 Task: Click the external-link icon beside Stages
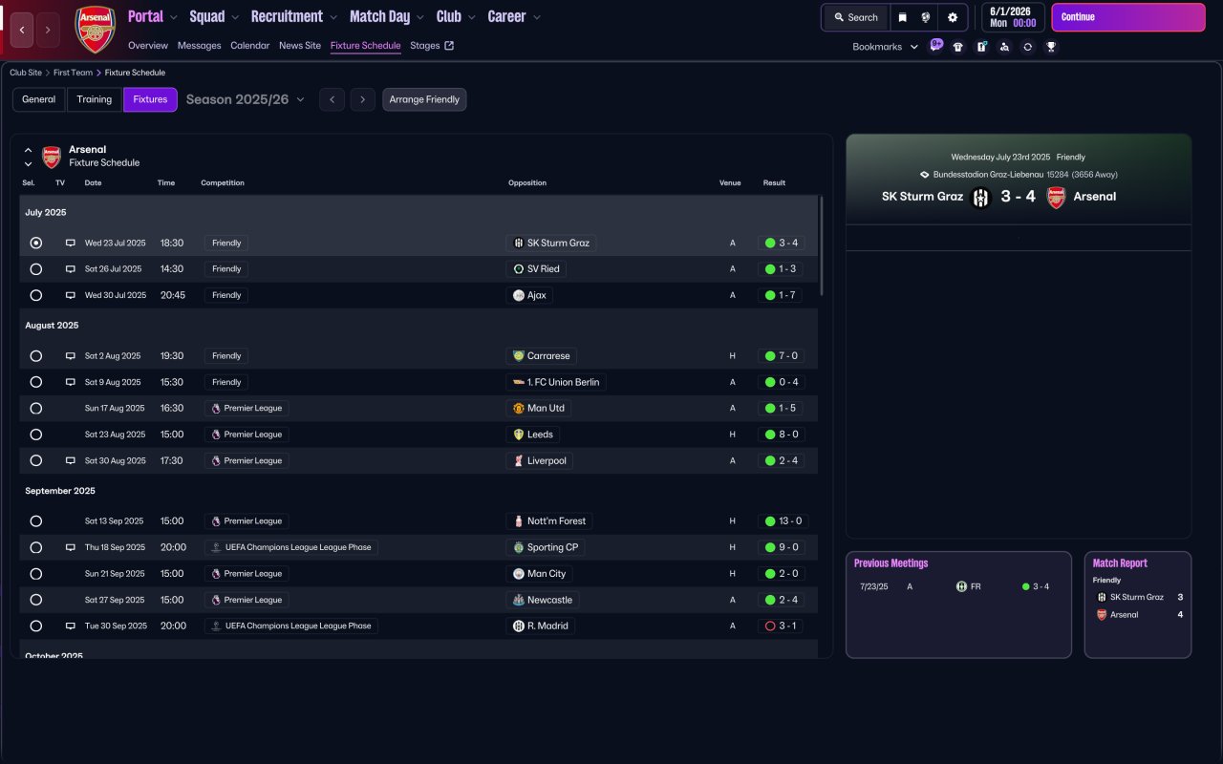(x=449, y=45)
